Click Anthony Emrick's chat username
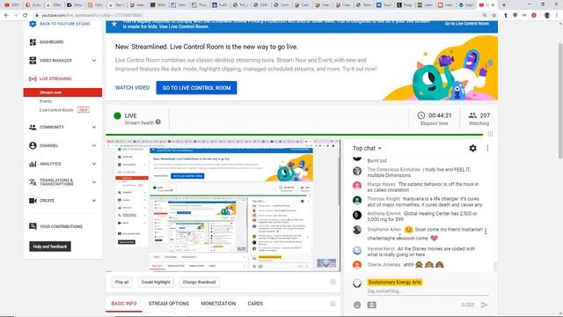563x317 pixels. pos(384,213)
